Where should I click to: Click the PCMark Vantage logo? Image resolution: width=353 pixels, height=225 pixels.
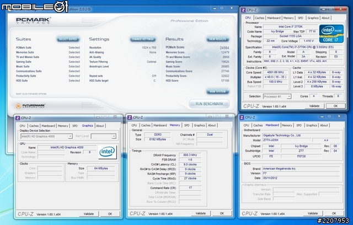(33, 20)
